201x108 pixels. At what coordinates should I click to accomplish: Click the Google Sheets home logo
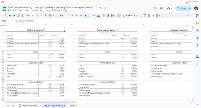[x=4, y=9]
